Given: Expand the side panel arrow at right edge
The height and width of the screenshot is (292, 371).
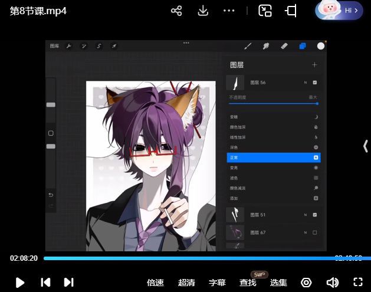Looking at the screenshot, I should tap(366, 146).
